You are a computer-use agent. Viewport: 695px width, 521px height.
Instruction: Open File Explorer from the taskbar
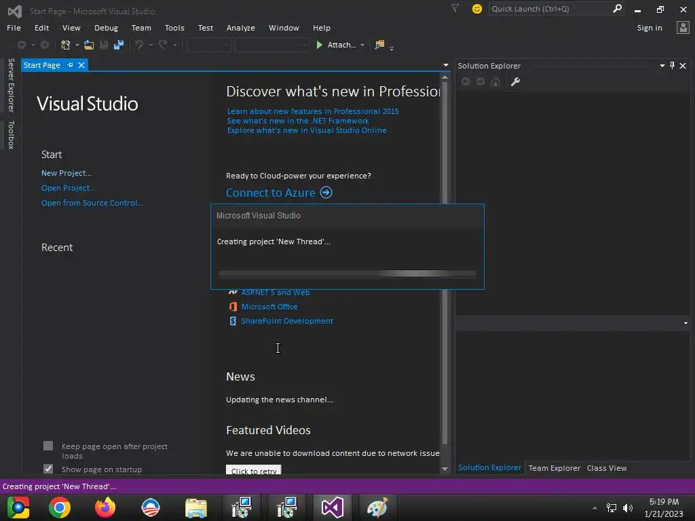click(196, 507)
